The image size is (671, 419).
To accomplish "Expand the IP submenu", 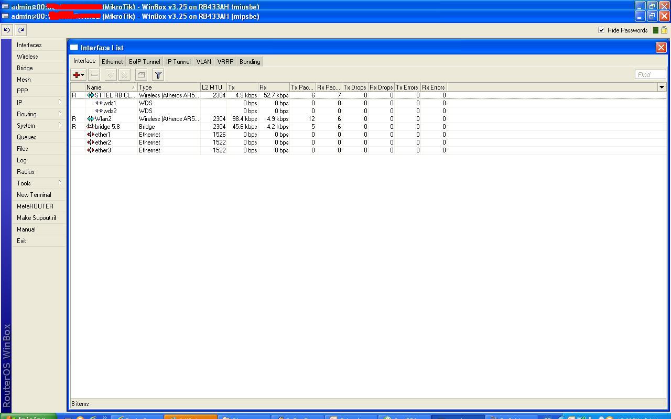I will click(x=38, y=103).
